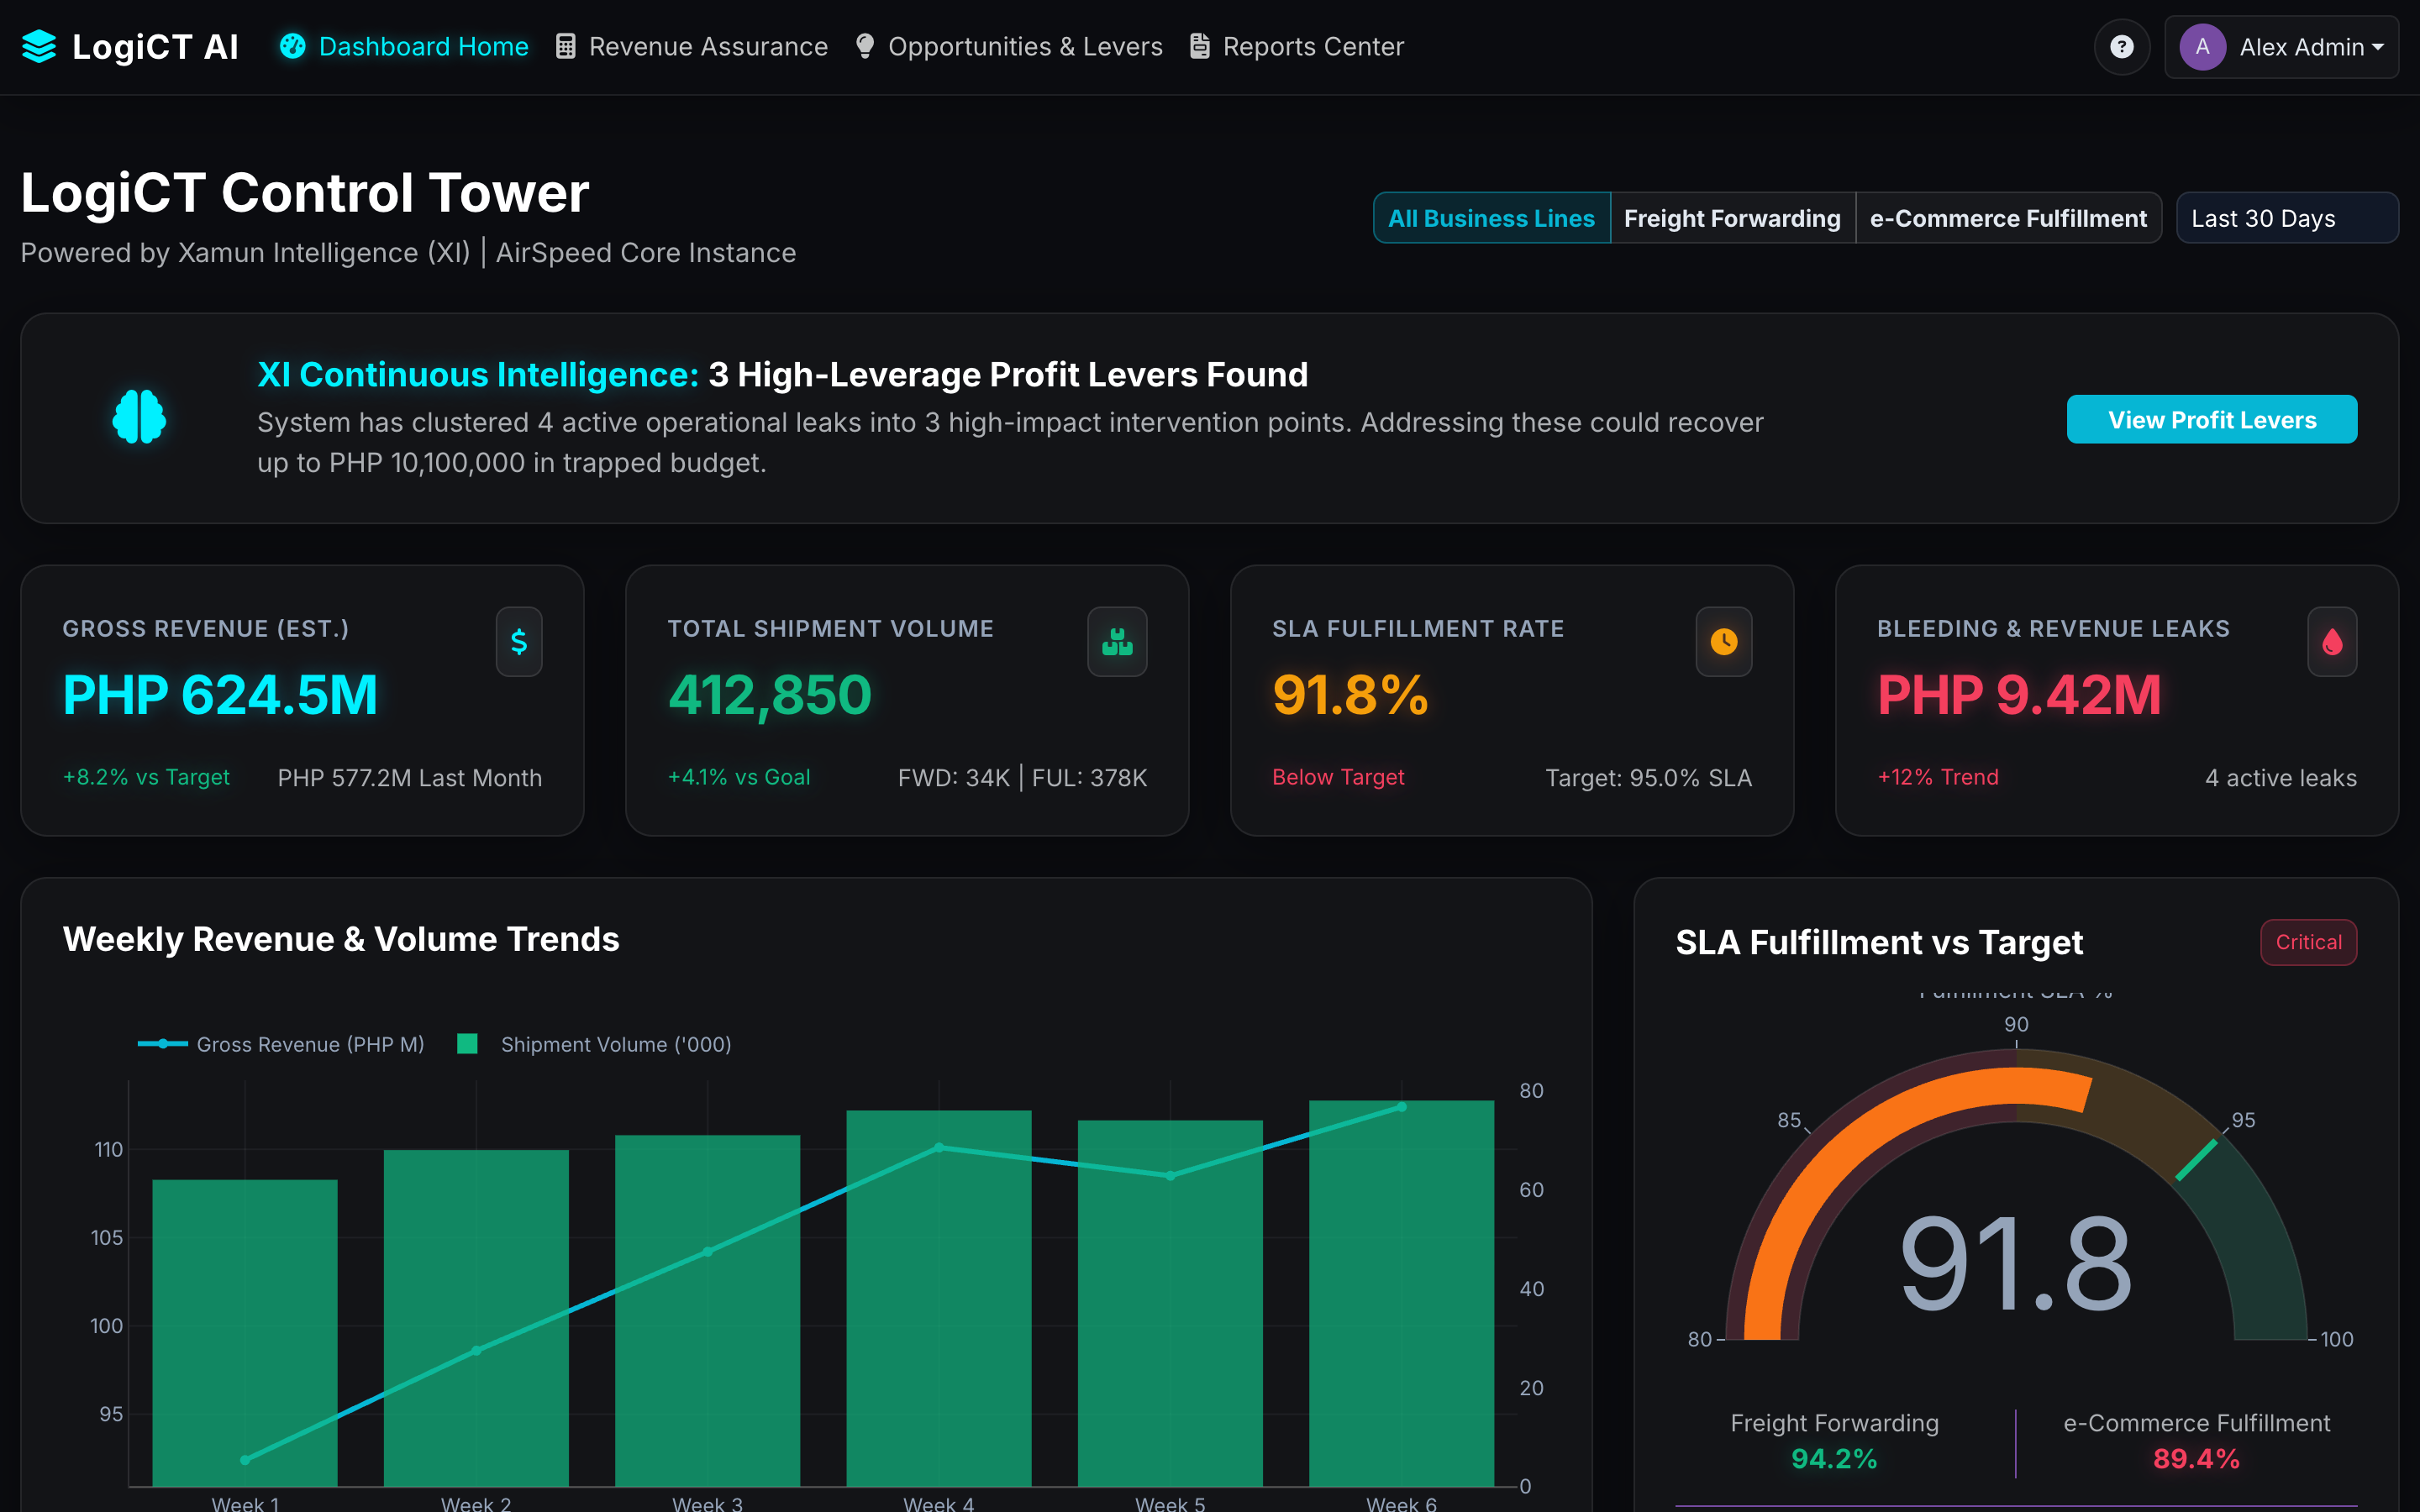
Task: Click the '4 active leaks' text
Action: click(x=2281, y=778)
